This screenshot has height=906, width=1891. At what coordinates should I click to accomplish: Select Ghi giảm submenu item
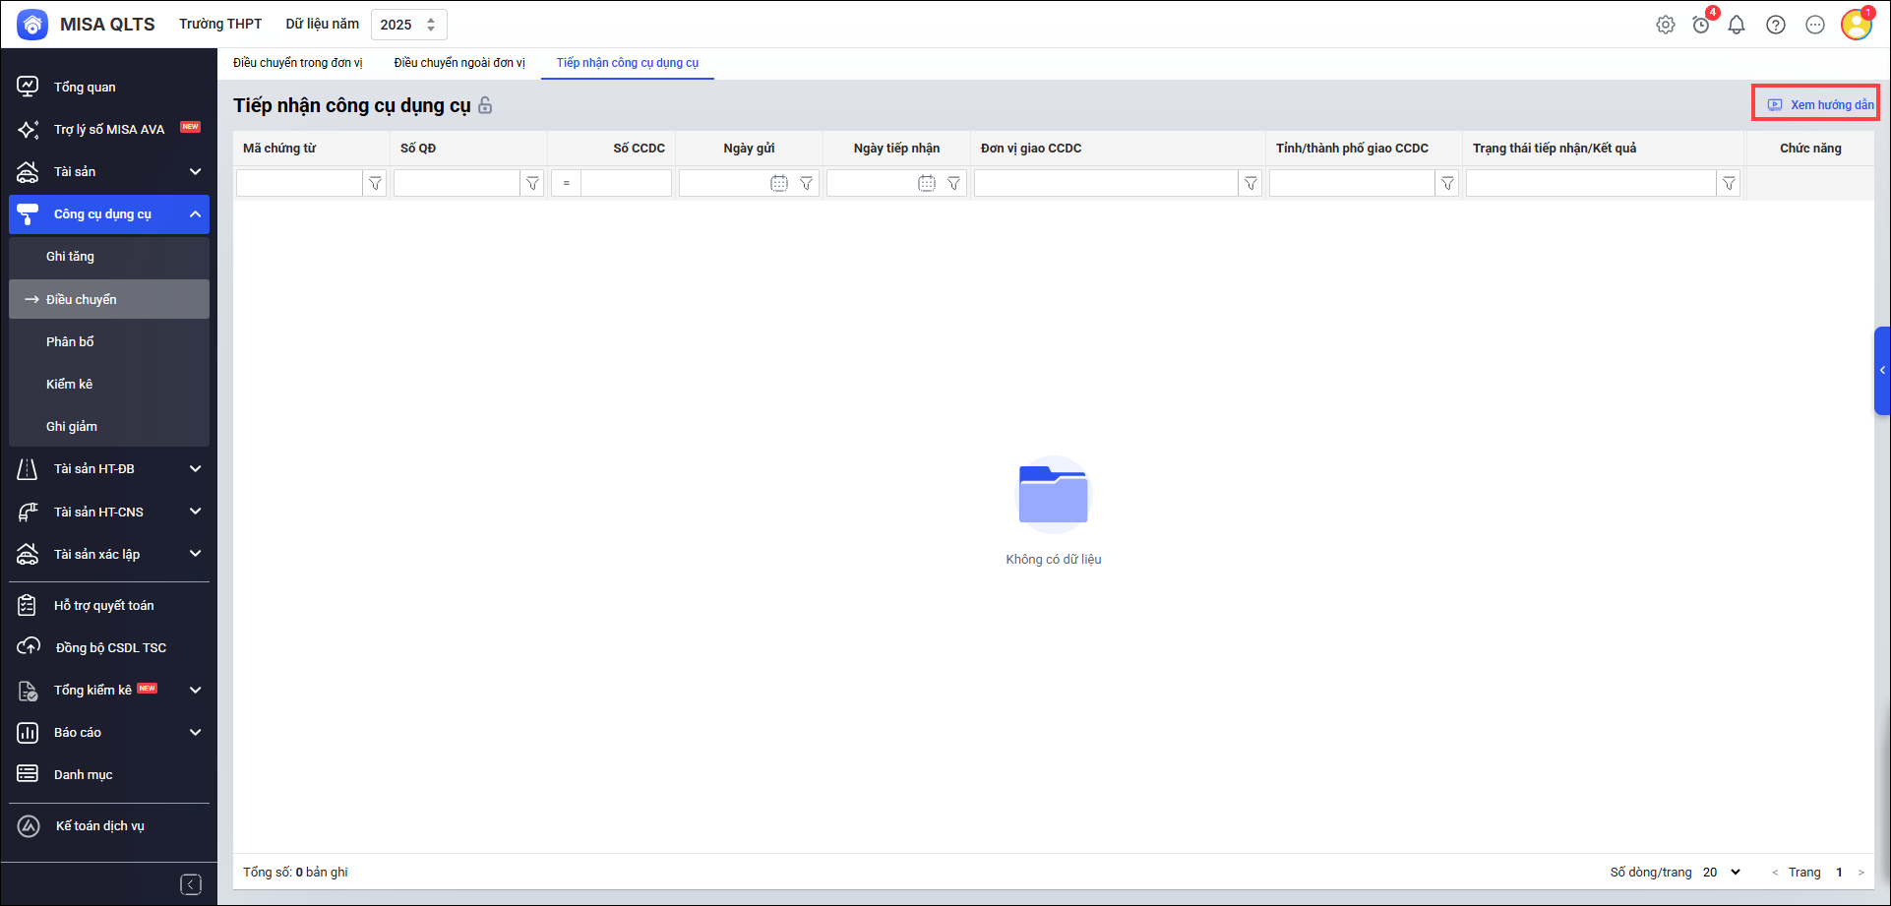click(x=109, y=426)
